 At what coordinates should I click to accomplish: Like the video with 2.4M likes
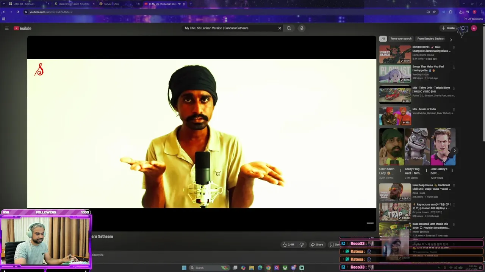point(288,244)
